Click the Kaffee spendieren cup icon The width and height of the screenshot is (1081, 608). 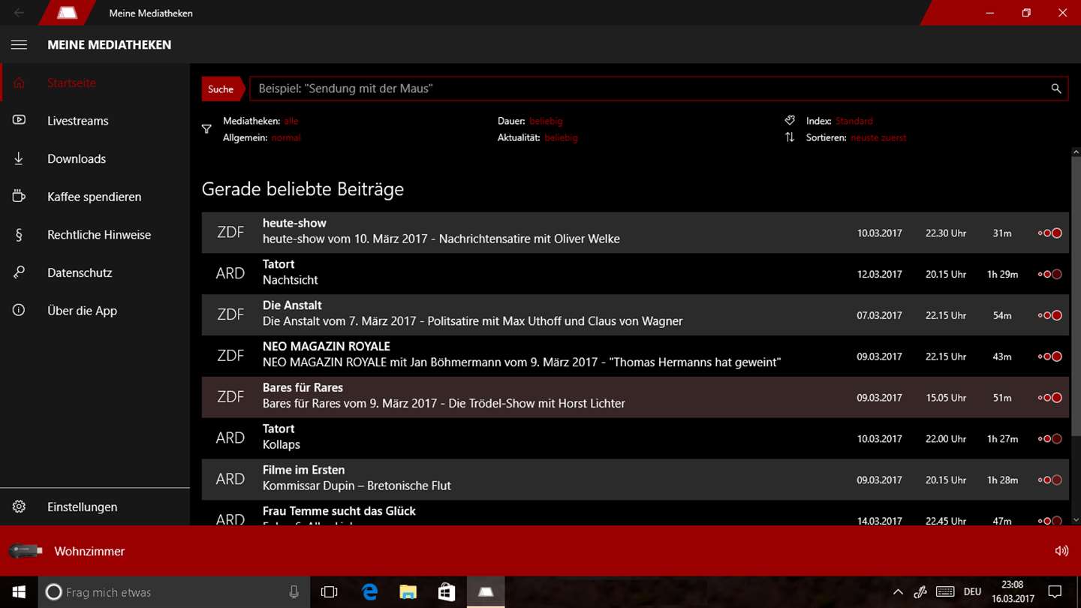(x=19, y=196)
